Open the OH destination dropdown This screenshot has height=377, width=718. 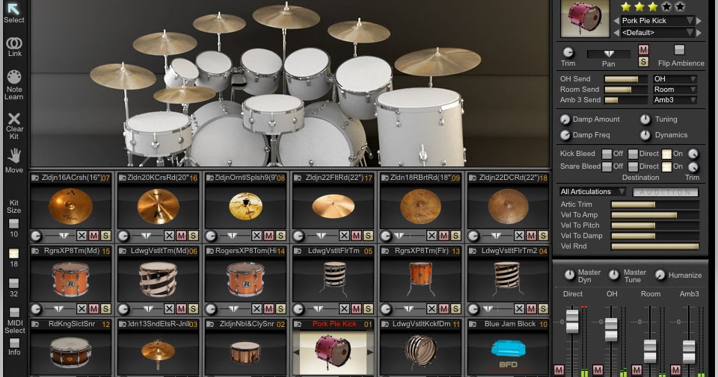(x=675, y=79)
